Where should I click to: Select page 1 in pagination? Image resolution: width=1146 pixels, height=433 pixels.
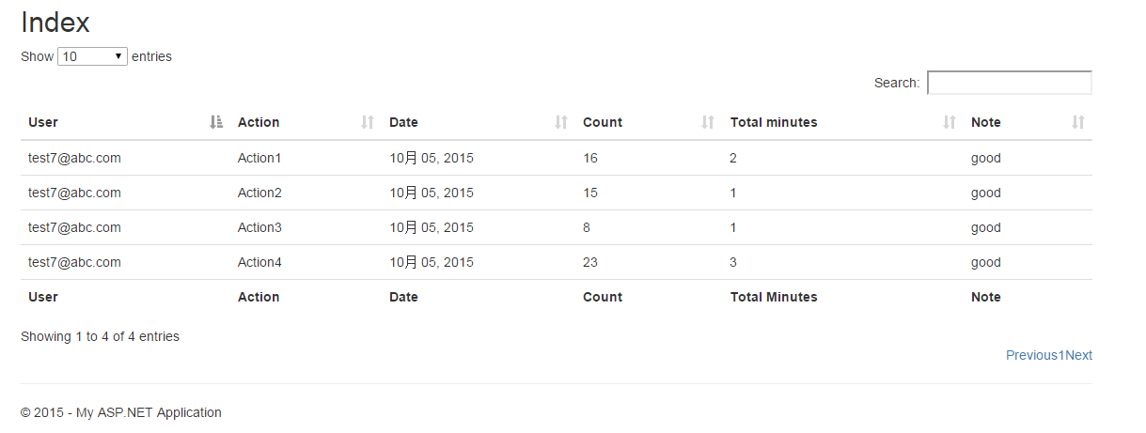point(1061,355)
